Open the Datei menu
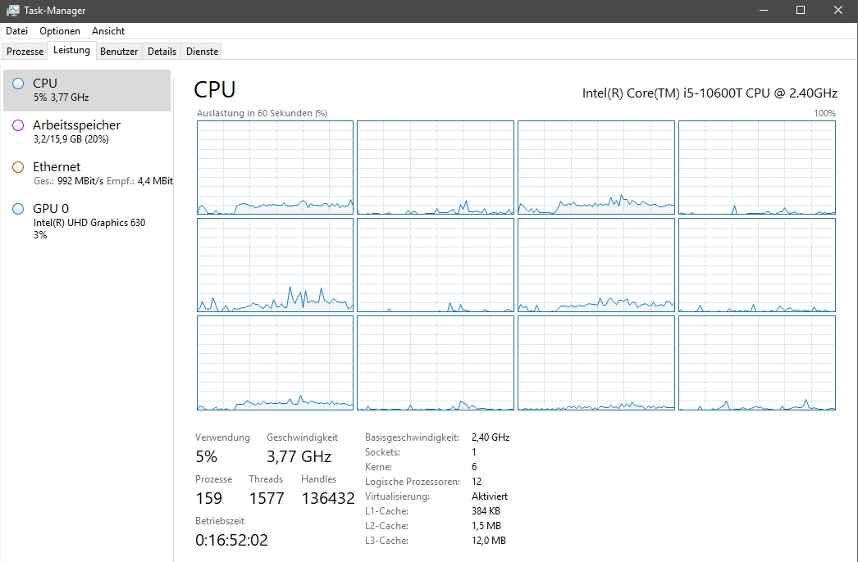The height and width of the screenshot is (562, 858). (17, 31)
